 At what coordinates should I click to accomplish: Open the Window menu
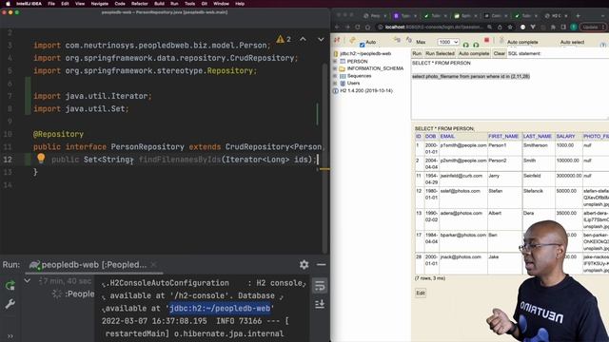221,4
